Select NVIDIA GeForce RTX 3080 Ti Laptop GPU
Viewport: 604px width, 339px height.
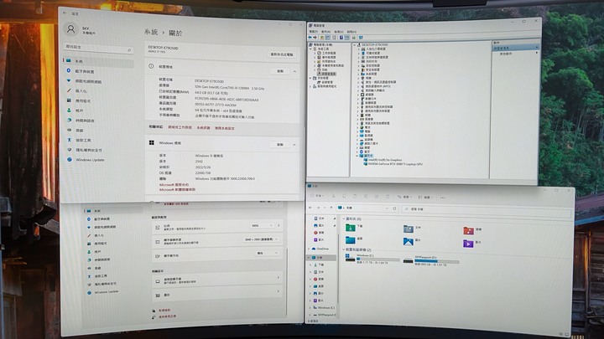click(x=395, y=164)
